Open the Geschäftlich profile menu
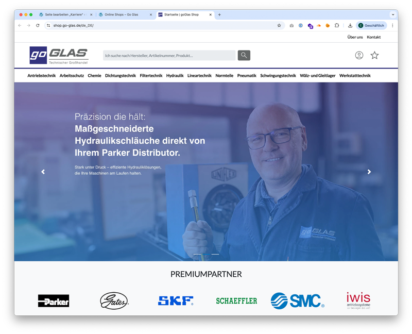 point(371,25)
